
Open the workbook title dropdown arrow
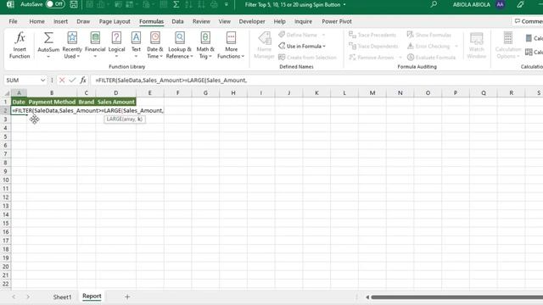click(344, 5)
